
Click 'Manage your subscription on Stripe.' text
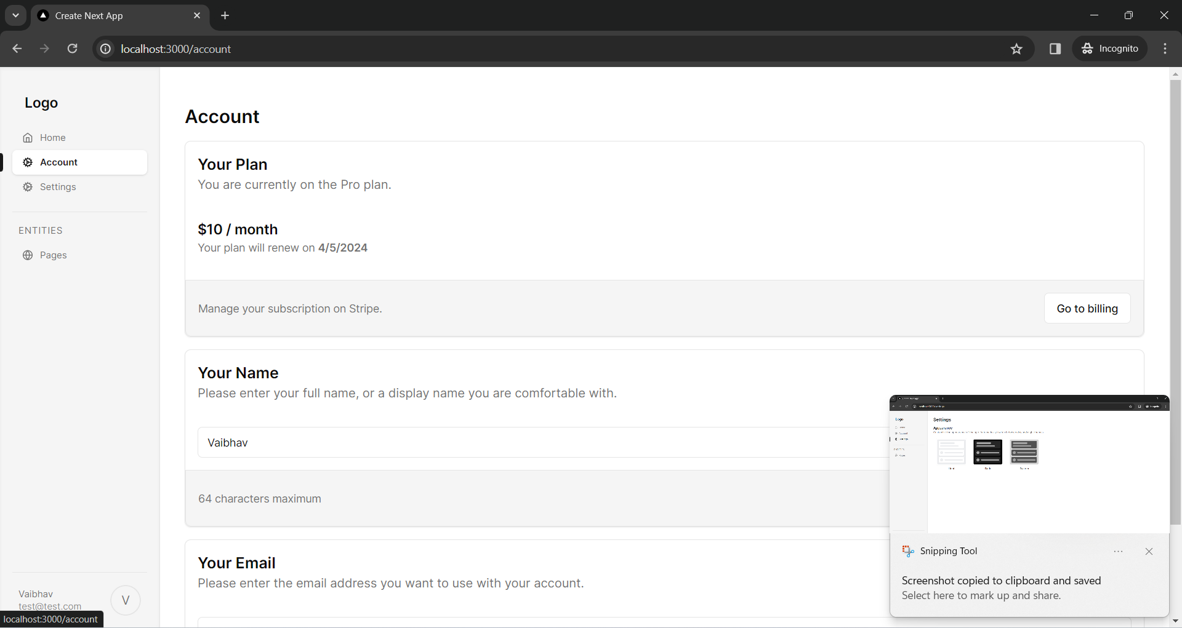(290, 309)
